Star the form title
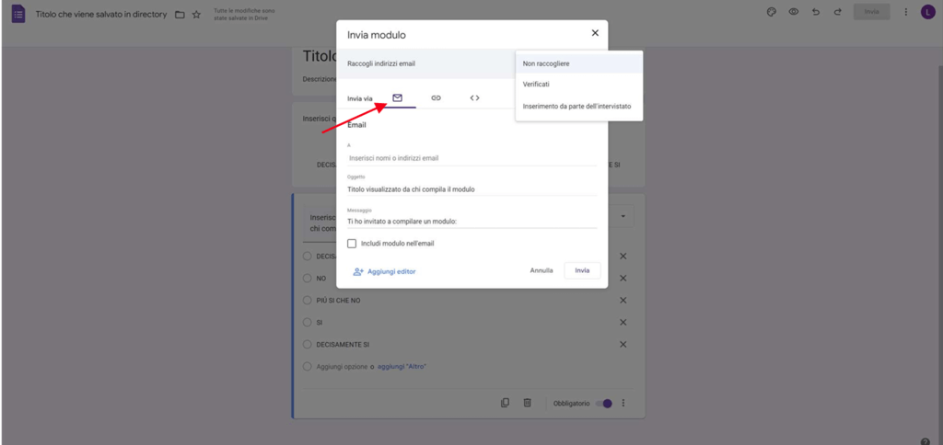The height and width of the screenshot is (445, 943). tap(196, 15)
